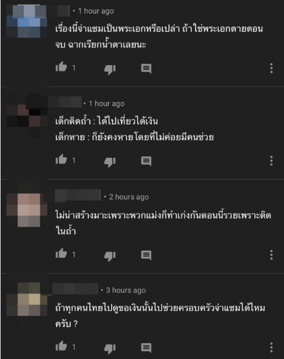
Task: Open the blurred username of the second comment
Action: [65, 102]
